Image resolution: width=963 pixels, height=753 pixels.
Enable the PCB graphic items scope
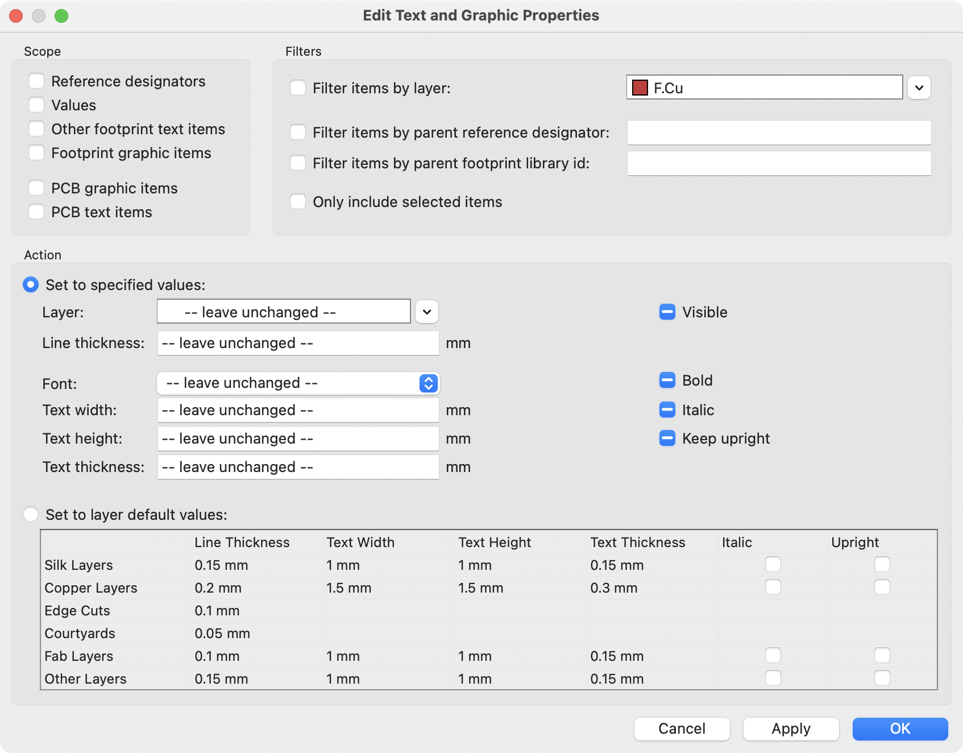[x=36, y=187]
